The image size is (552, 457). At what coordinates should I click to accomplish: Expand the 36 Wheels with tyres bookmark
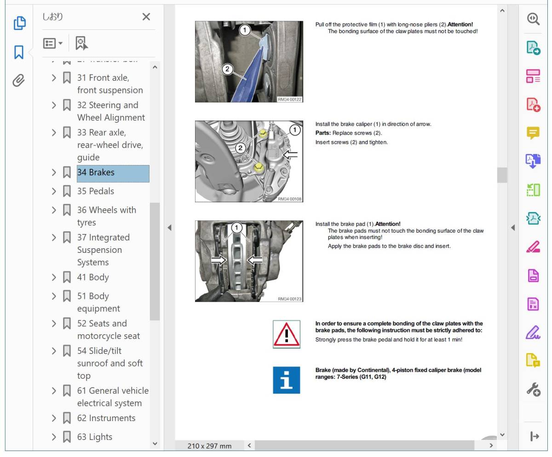(x=54, y=210)
